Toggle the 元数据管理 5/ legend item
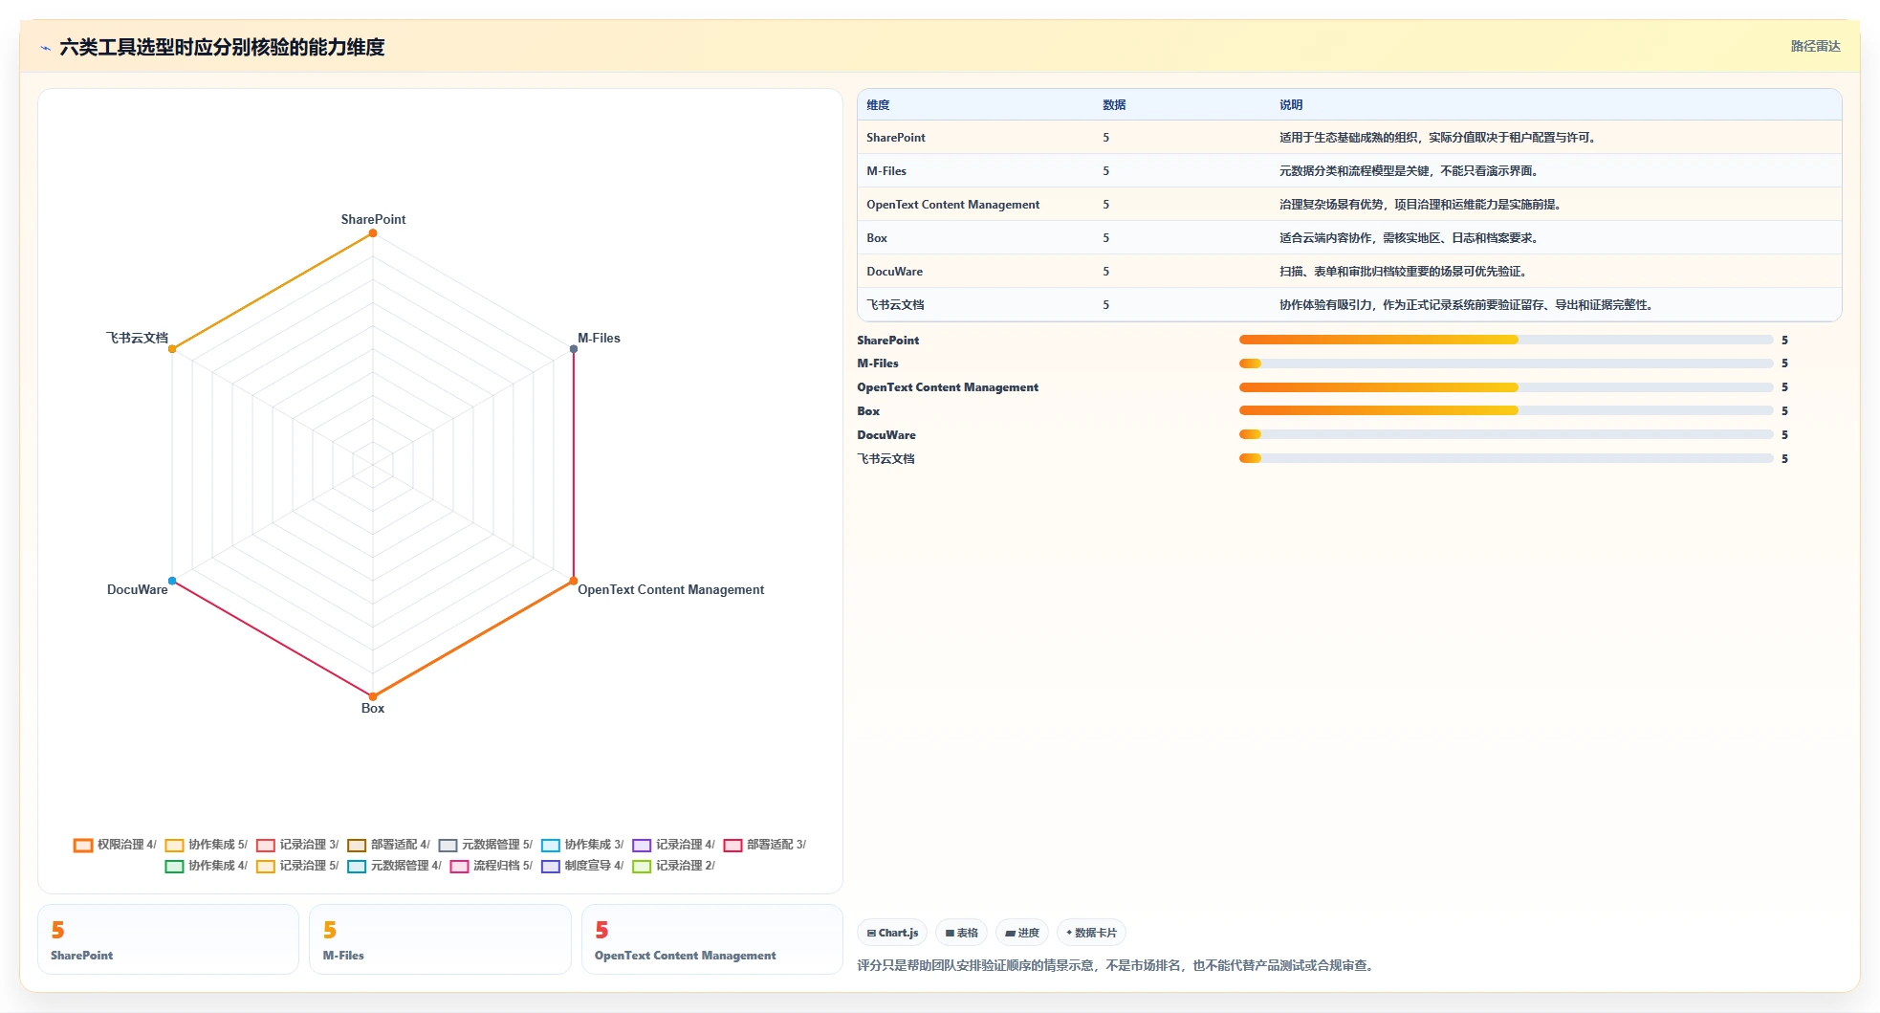Screen dimensions: 1880x1013 [486, 845]
